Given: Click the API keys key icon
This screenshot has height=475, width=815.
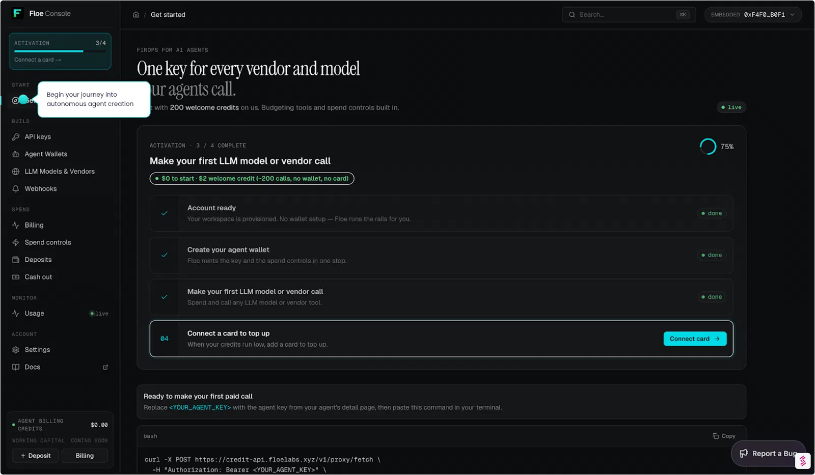Looking at the screenshot, I should tap(16, 137).
